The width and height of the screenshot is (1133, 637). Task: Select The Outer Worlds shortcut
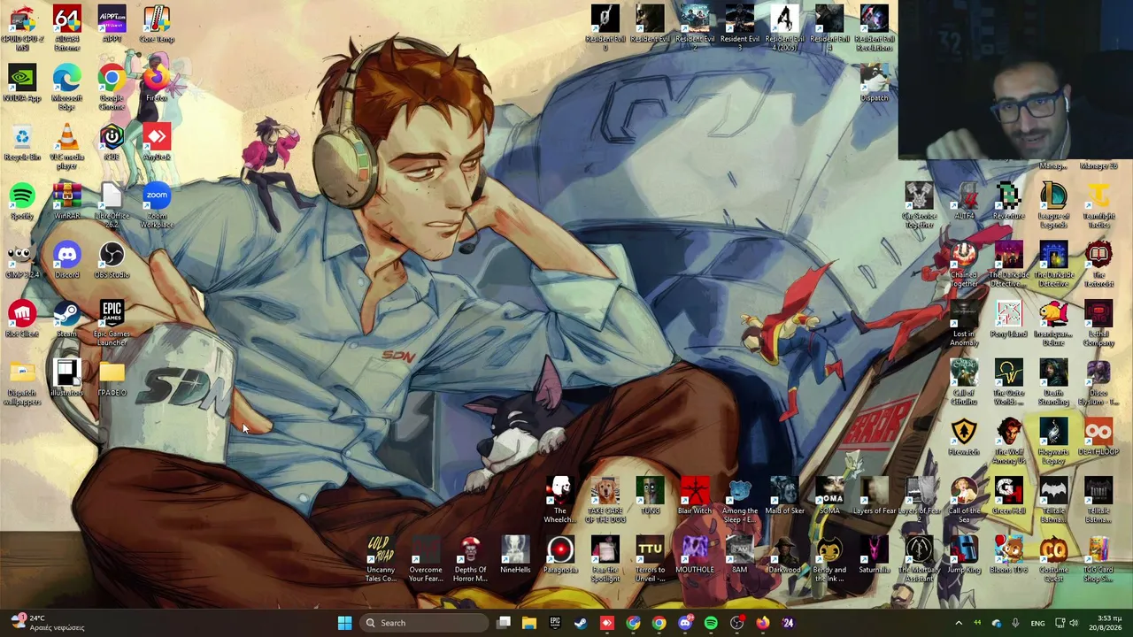[1008, 383]
